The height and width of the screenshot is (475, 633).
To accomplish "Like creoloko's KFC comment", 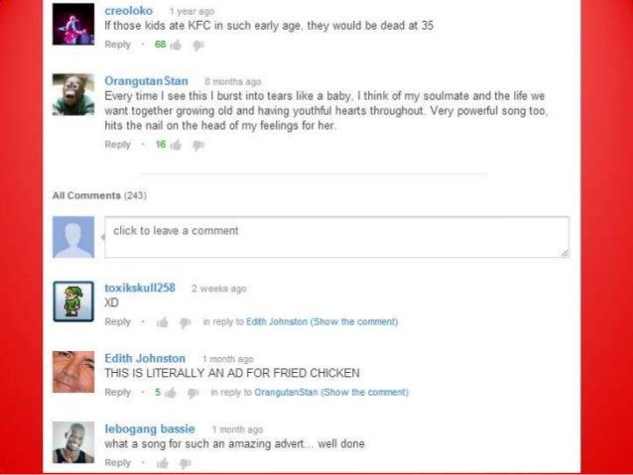I will click(176, 45).
